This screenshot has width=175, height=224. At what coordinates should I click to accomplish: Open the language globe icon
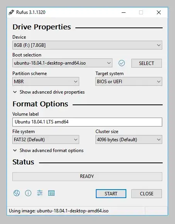pyautogui.click(x=17, y=193)
